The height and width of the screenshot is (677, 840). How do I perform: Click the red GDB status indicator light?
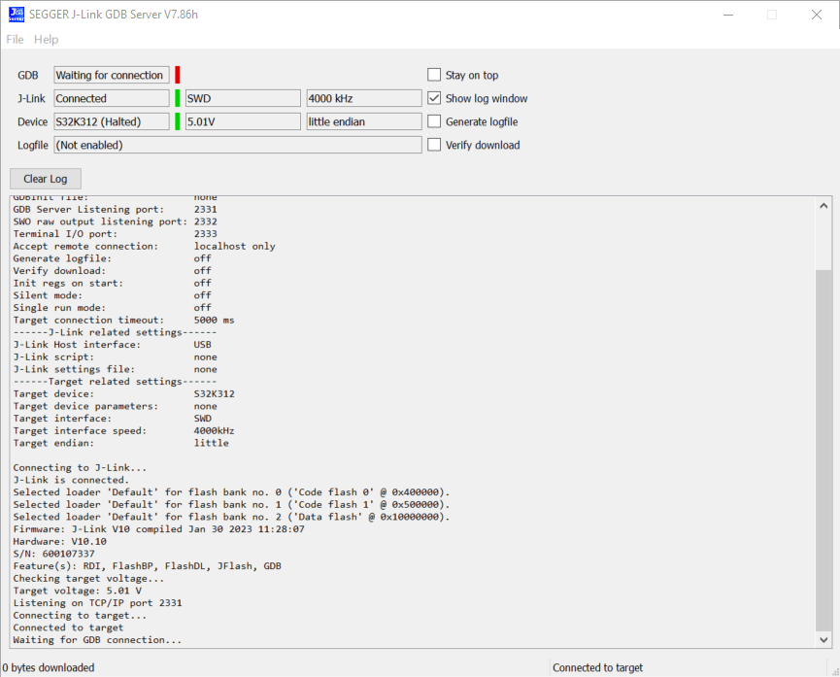(178, 74)
